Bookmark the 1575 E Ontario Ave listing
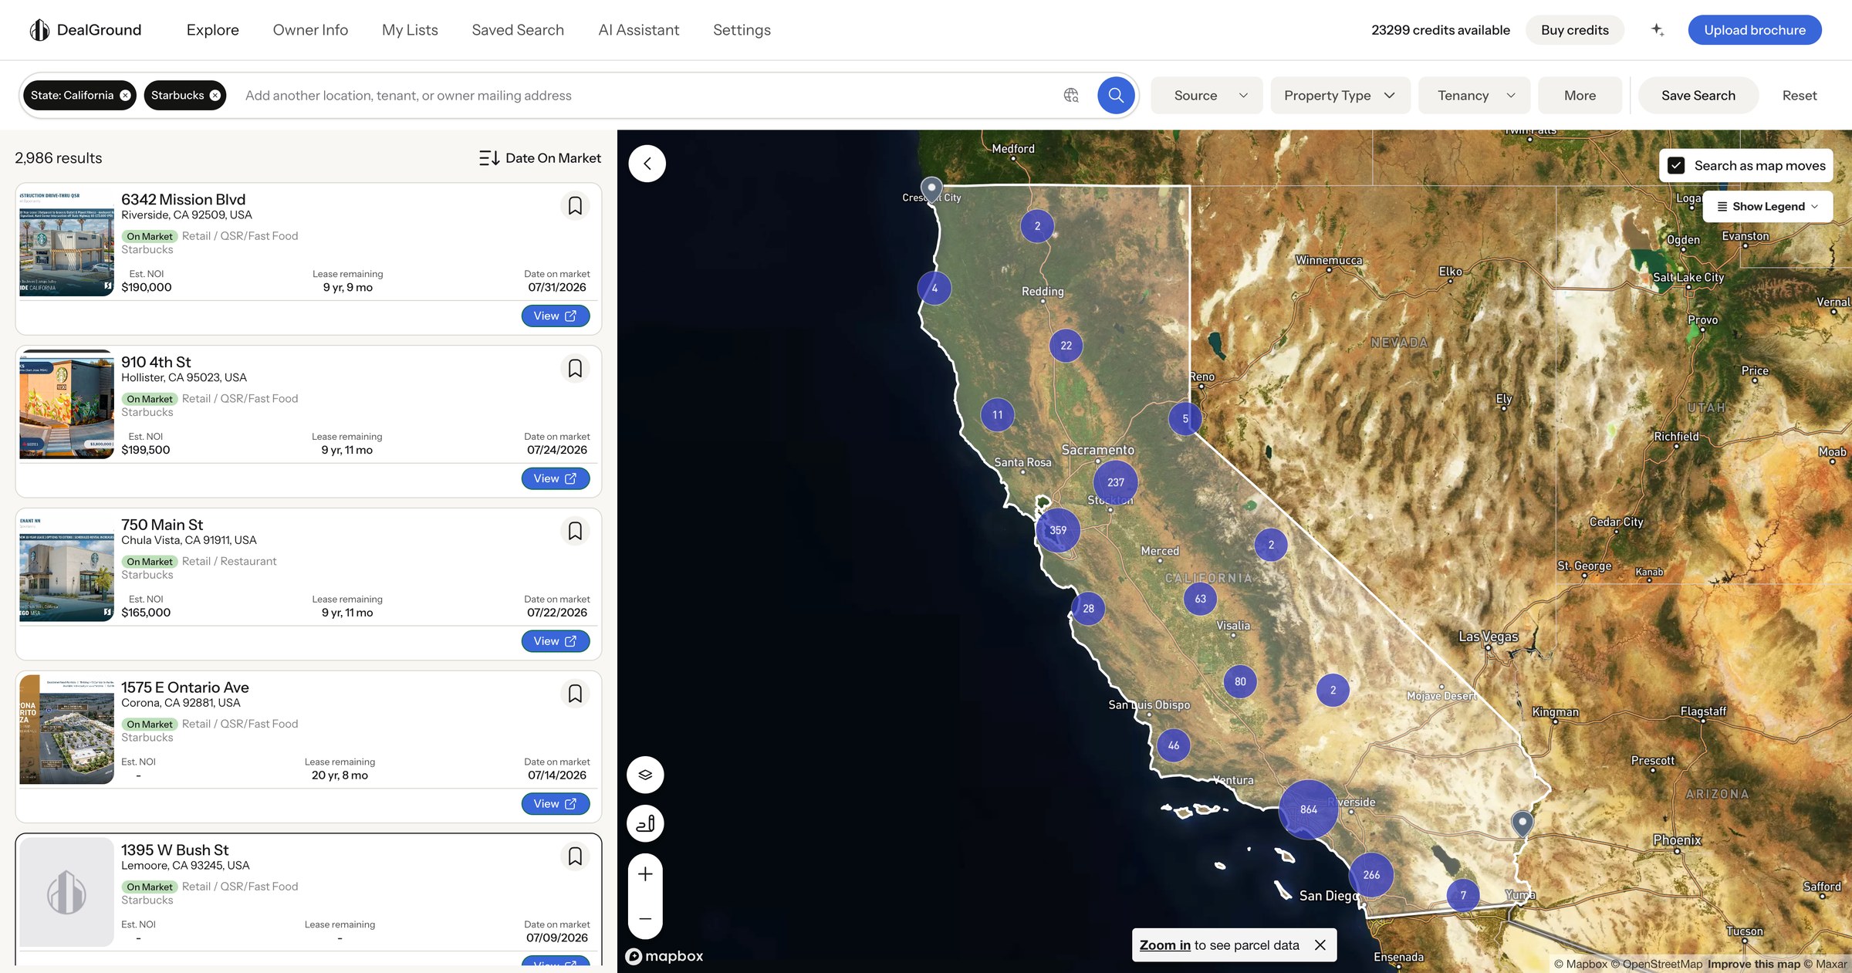The width and height of the screenshot is (1852, 973). (575, 694)
